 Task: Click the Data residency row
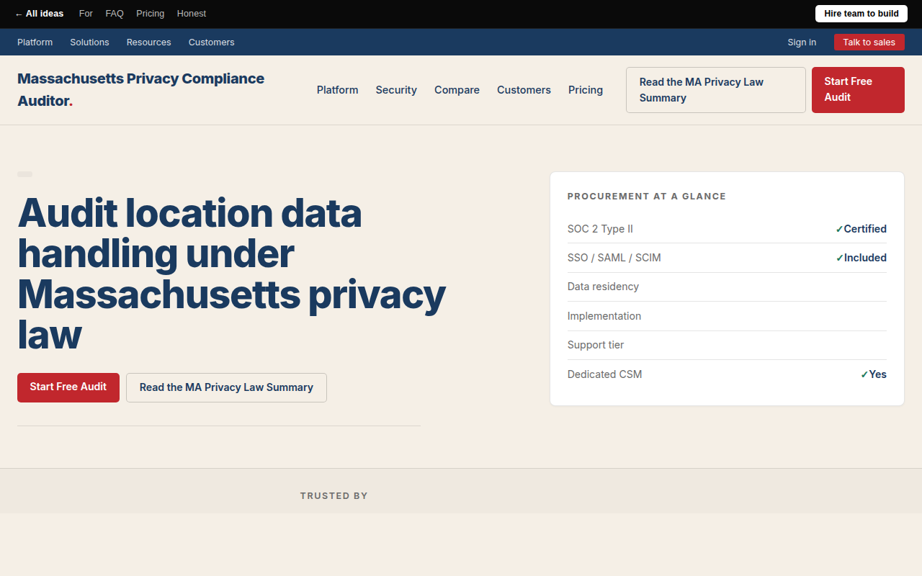[727, 287]
